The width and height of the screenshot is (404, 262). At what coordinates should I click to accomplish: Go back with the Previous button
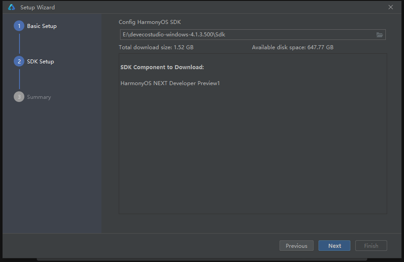pos(296,246)
